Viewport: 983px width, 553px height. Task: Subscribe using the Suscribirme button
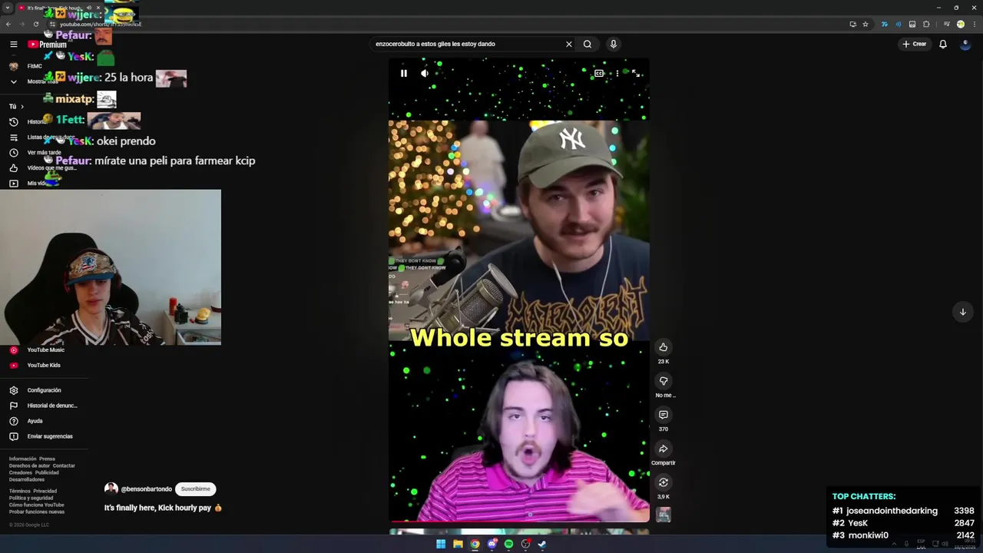coord(195,489)
